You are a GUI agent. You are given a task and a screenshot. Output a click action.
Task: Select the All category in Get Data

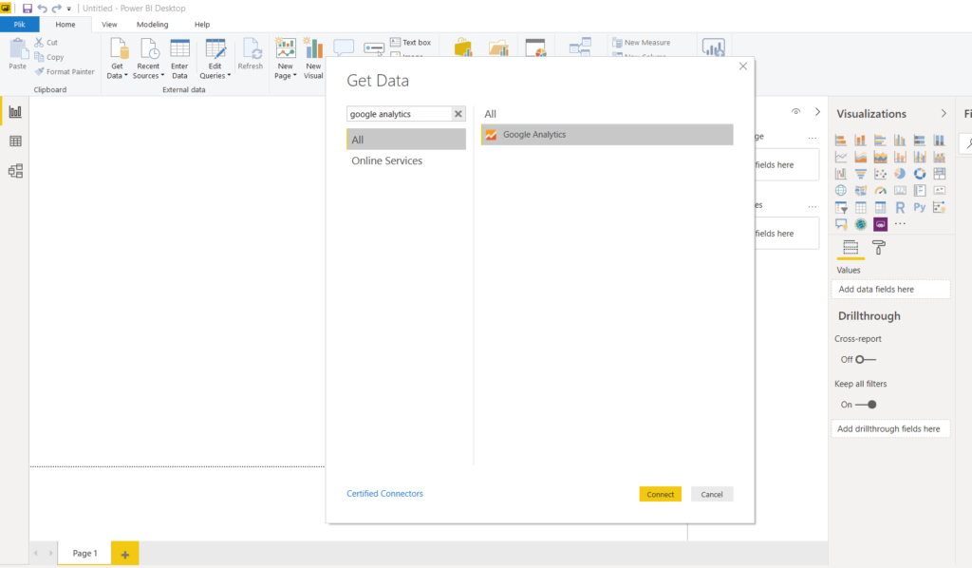406,140
